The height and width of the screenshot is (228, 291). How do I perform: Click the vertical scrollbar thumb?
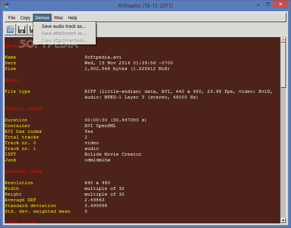coord(283,65)
